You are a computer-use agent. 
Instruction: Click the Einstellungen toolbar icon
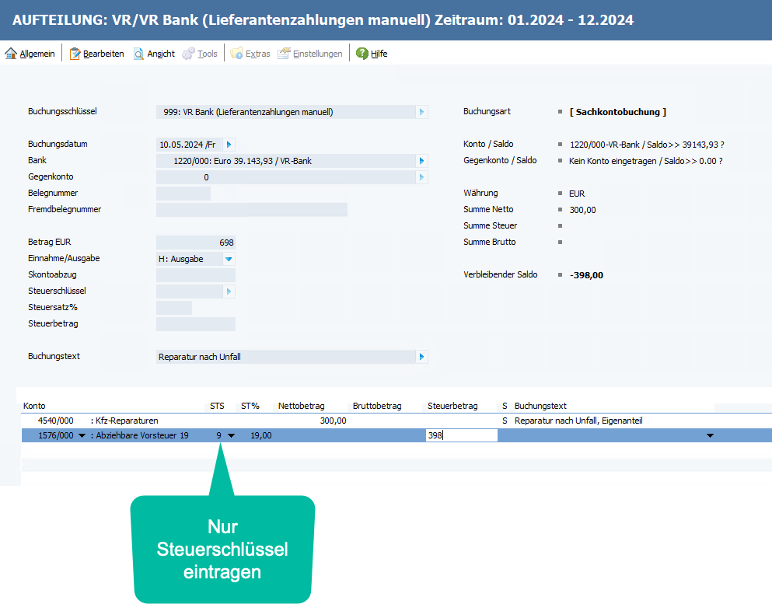pos(284,54)
